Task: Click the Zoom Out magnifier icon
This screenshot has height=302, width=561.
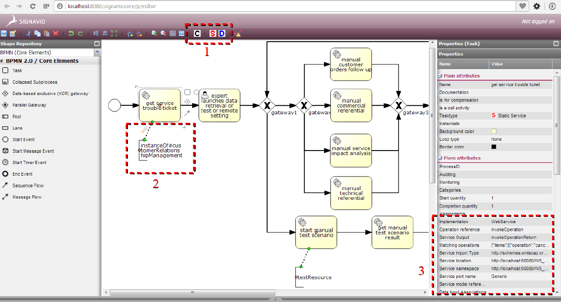Action: (x=163, y=34)
